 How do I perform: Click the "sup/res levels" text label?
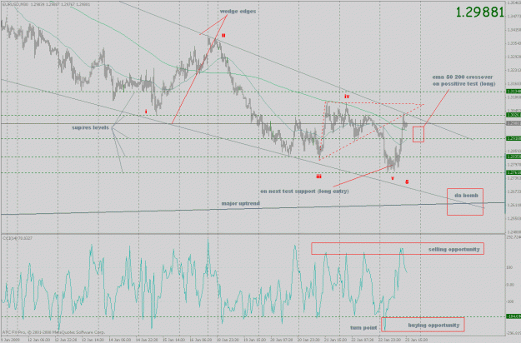(90, 127)
